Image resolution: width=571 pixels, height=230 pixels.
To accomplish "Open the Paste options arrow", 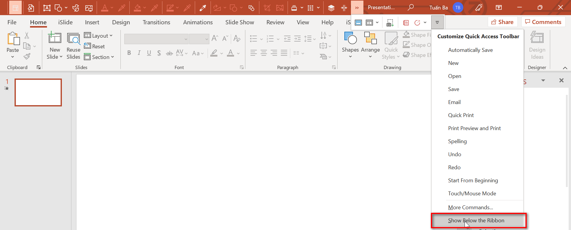I will (x=12, y=57).
